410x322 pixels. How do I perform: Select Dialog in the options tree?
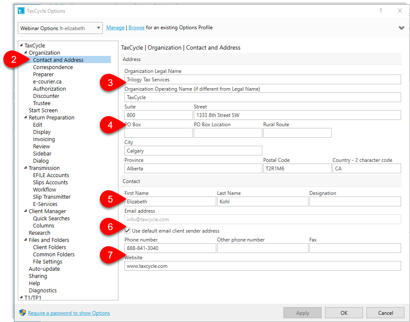click(x=41, y=161)
